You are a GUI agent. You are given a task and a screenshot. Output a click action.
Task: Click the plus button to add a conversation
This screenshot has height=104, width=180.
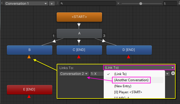[52, 4]
